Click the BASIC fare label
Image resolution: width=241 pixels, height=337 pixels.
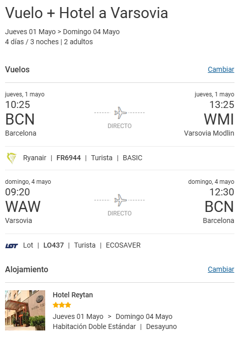133,158
